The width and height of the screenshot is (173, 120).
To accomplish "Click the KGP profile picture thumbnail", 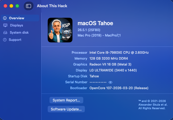I will (60, 30).
